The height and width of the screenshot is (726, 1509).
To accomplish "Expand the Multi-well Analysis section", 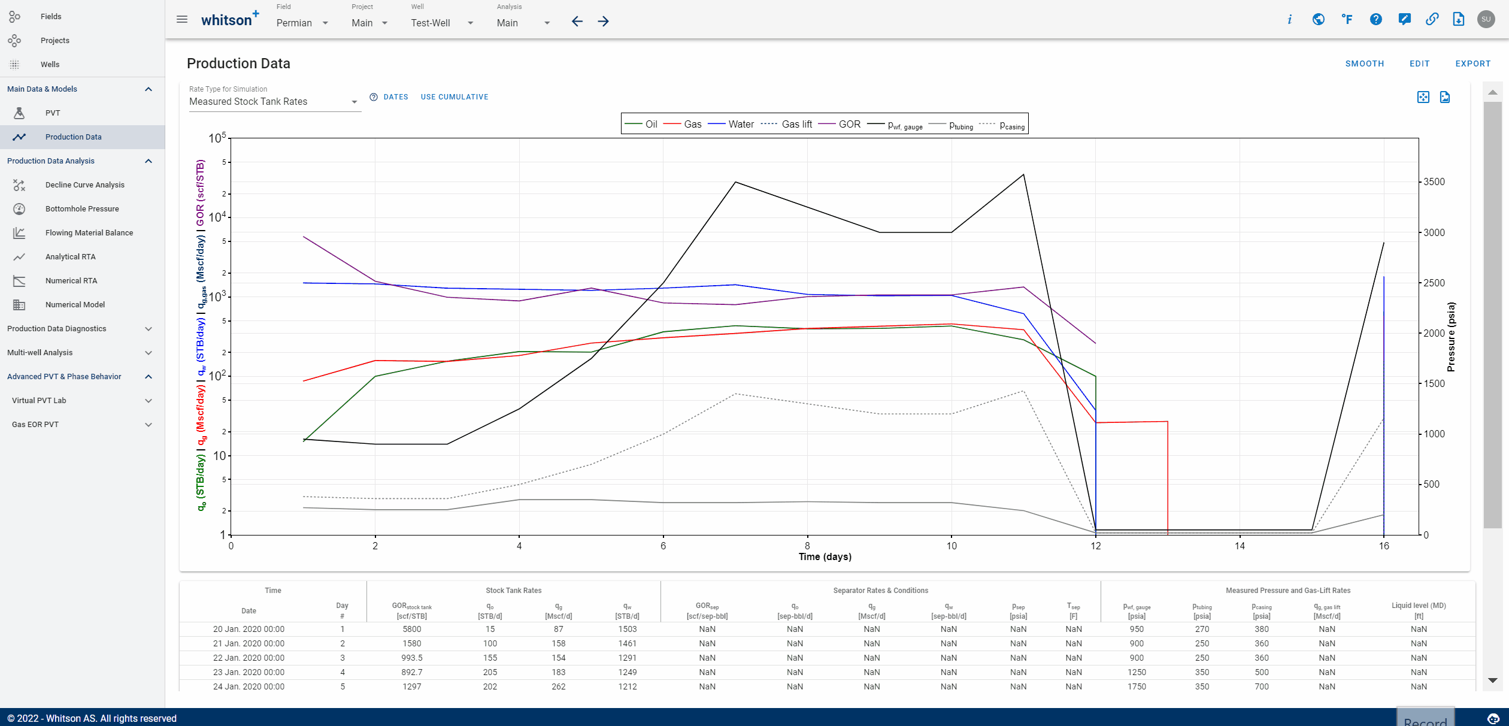I will click(x=149, y=353).
